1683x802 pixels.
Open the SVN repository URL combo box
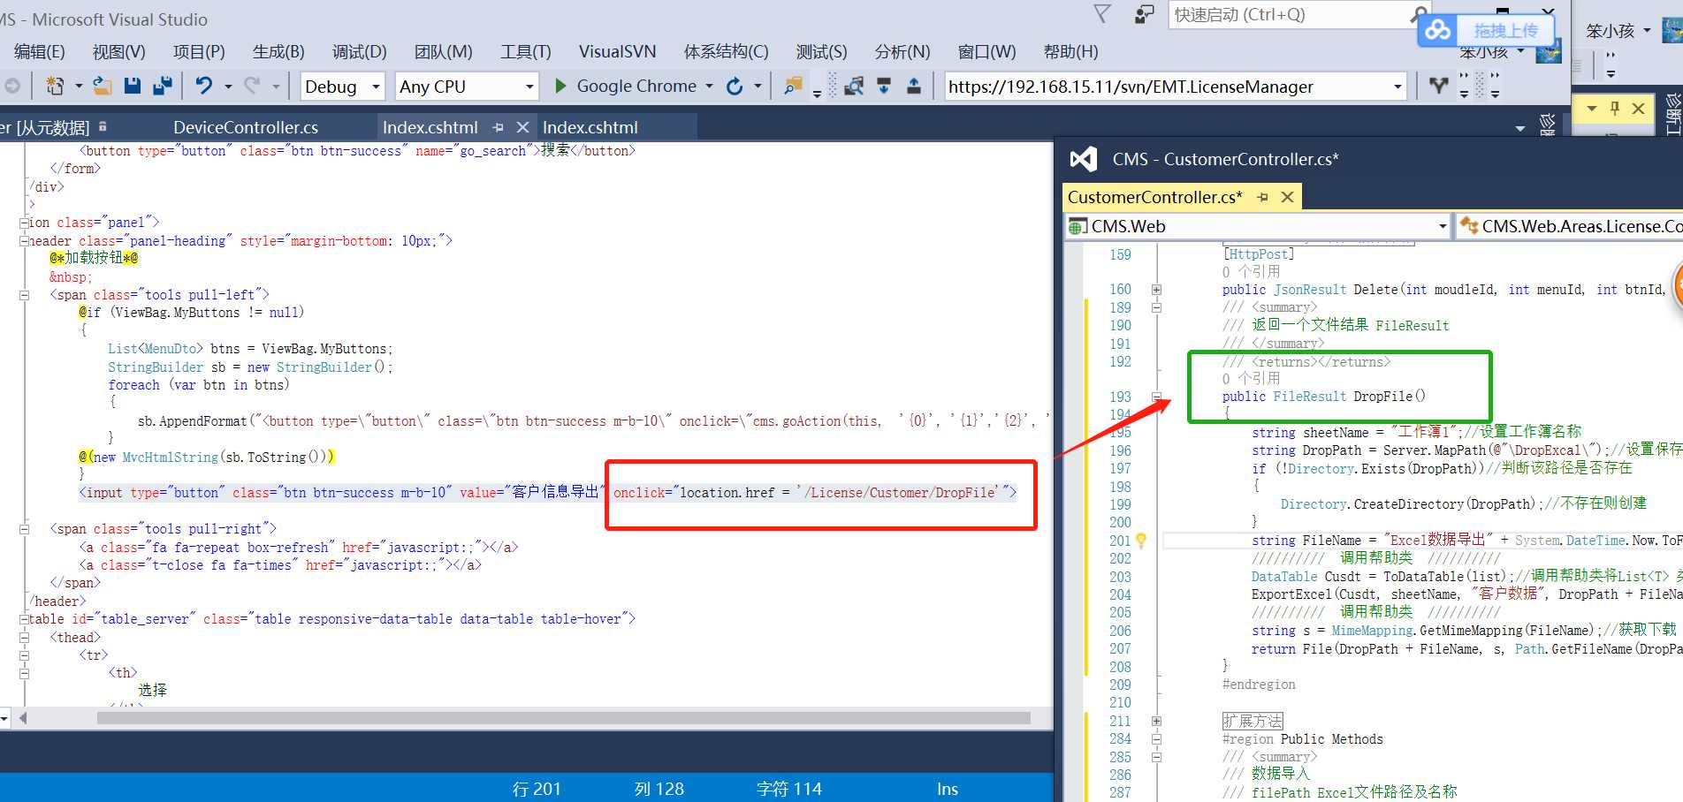point(1175,86)
